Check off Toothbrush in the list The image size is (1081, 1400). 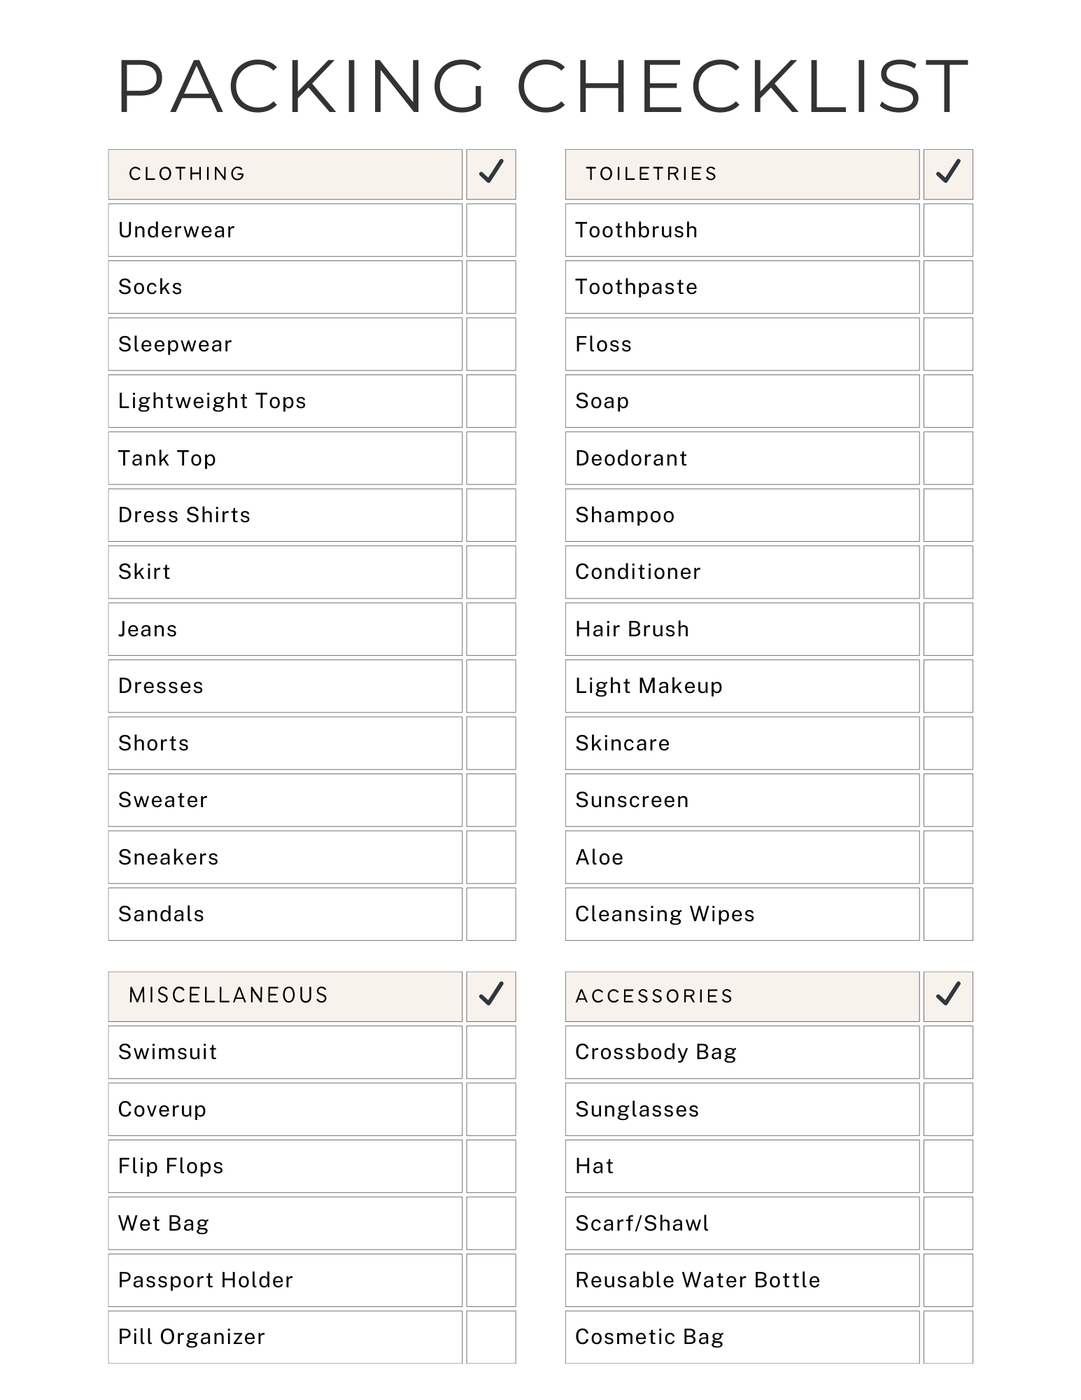(948, 230)
